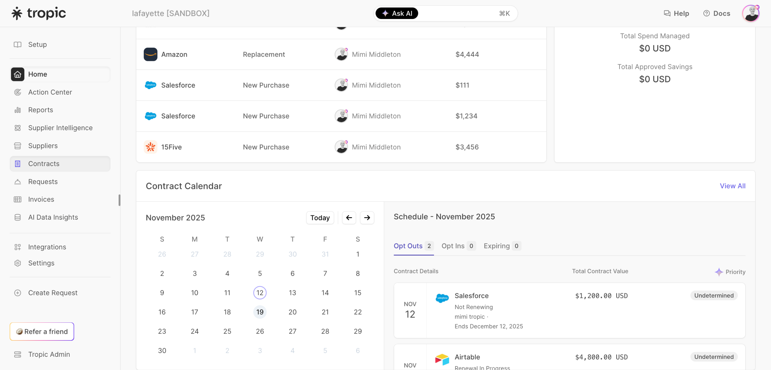Open the Settings gear item

click(x=17, y=263)
